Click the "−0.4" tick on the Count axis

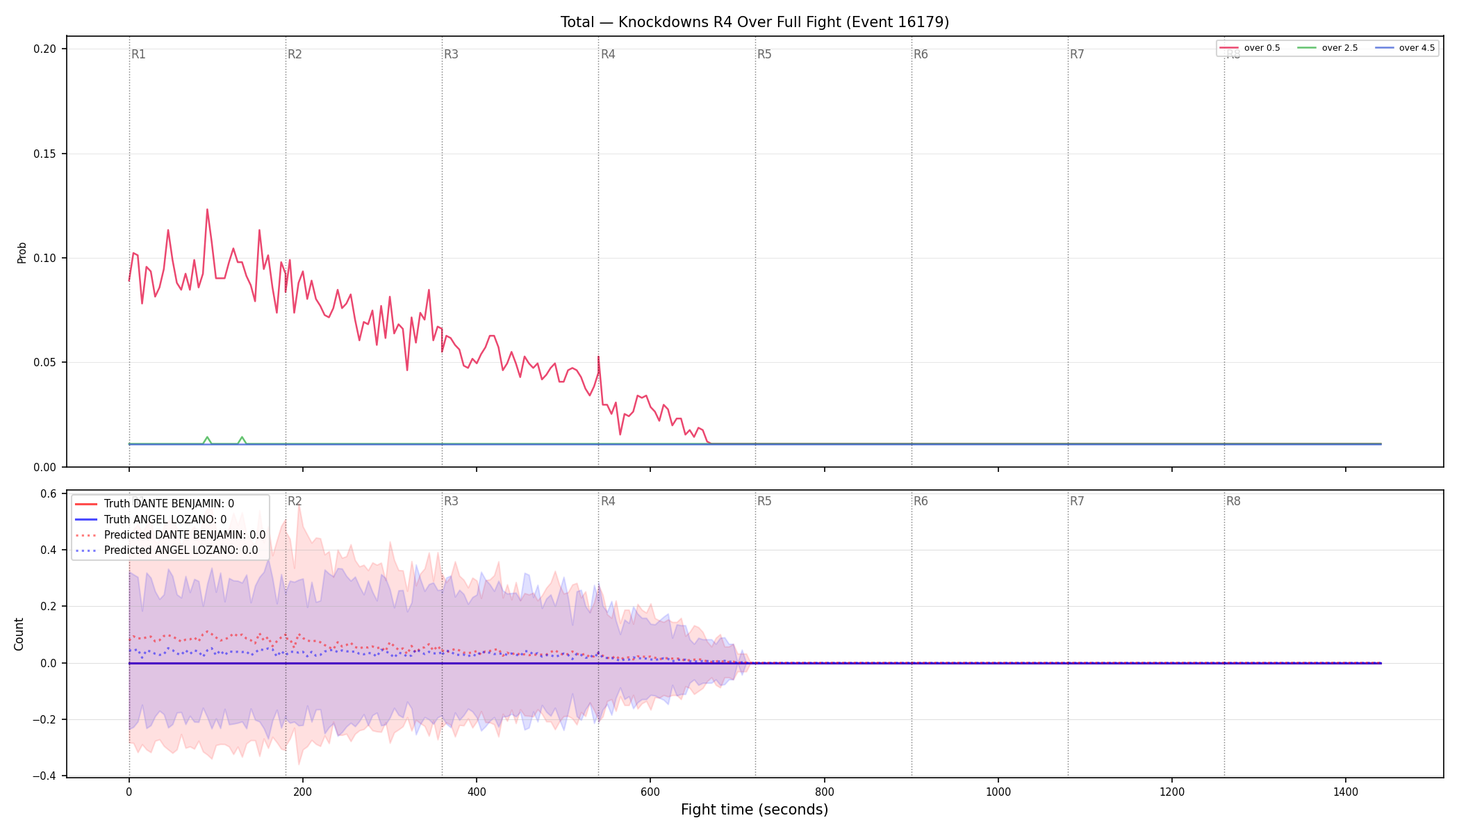click(44, 776)
